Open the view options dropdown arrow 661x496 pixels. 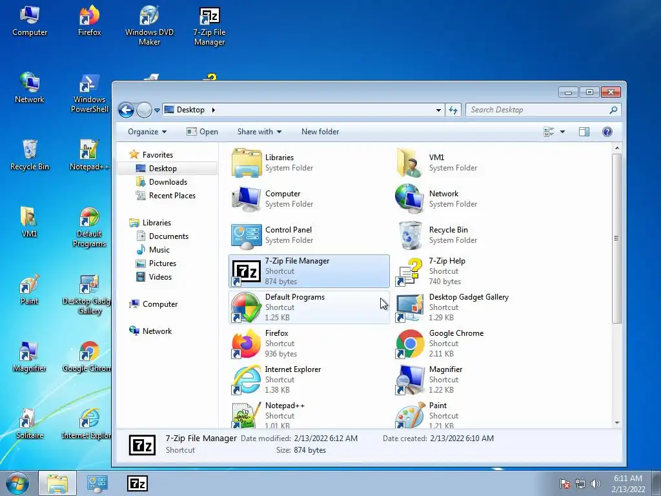click(x=562, y=132)
